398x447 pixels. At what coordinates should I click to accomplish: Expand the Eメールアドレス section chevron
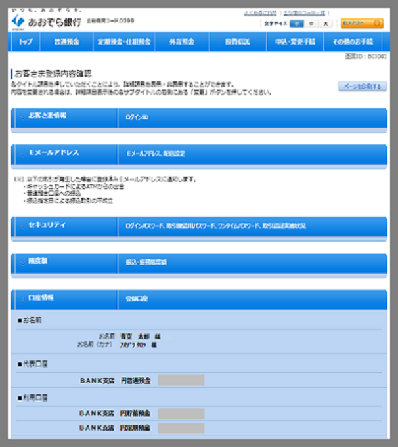pyautogui.click(x=22, y=154)
